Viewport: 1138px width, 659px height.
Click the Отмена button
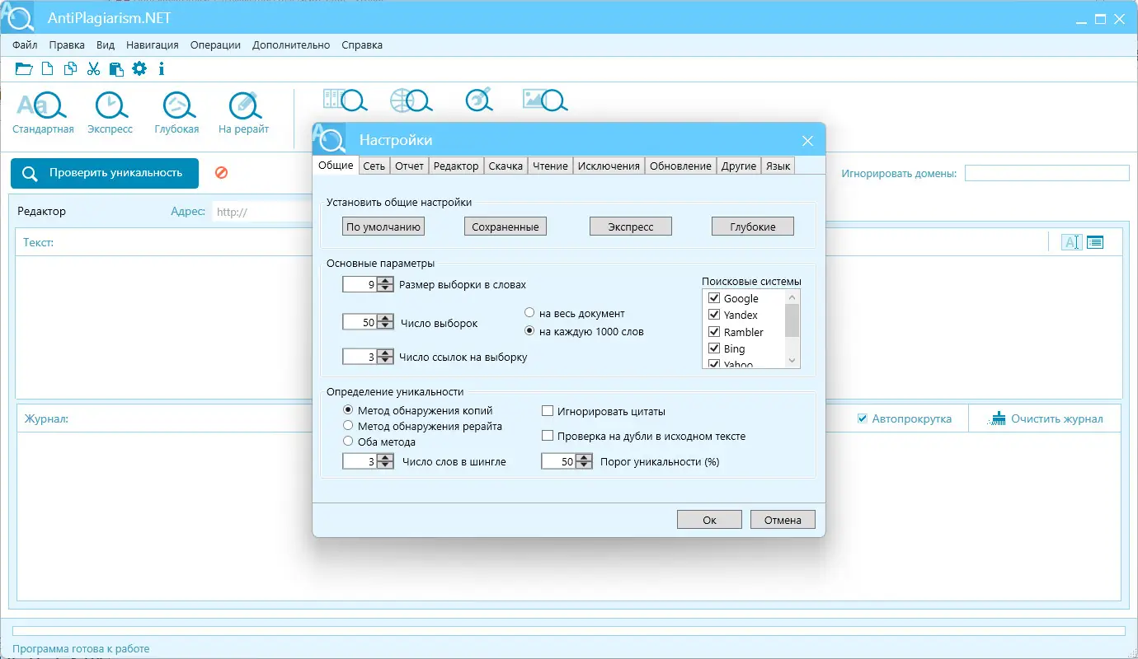(x=783, y=520)
